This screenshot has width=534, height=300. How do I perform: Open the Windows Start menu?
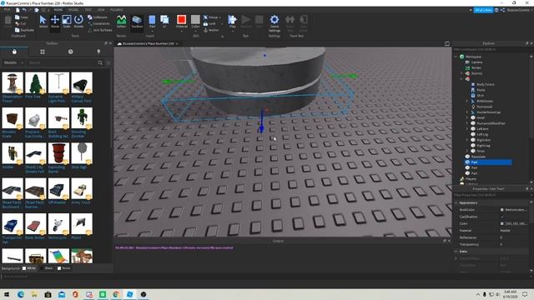(x=7, y=294)
